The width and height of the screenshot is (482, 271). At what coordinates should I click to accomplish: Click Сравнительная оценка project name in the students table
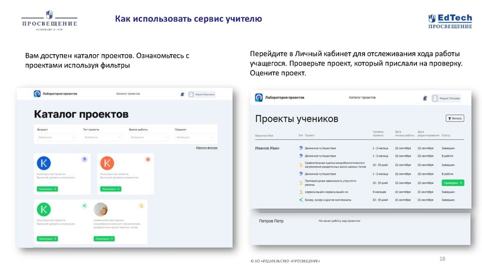pyautogui.click(x=336, y=165)
